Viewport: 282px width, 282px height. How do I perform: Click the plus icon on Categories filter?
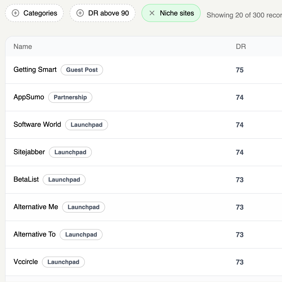(15, 13)
